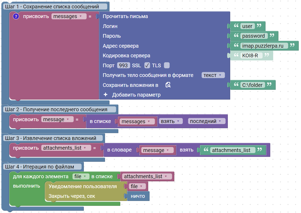301x213 pixels.
Task: Click the folder browse icon after Сохранить вложения
Action: point(168,85)
